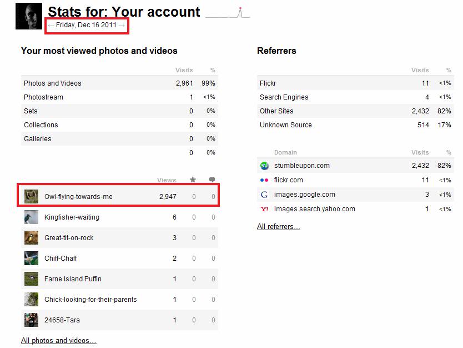Open Chick-looking-for-their-parents photo link
Image resolution: width=463 pixels, height=348 pixels.
(x=90, y=300)
